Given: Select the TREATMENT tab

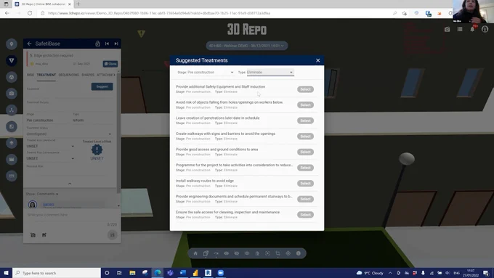Looking at the screenshot, I should pyautogui.click(x=46, y=75).
